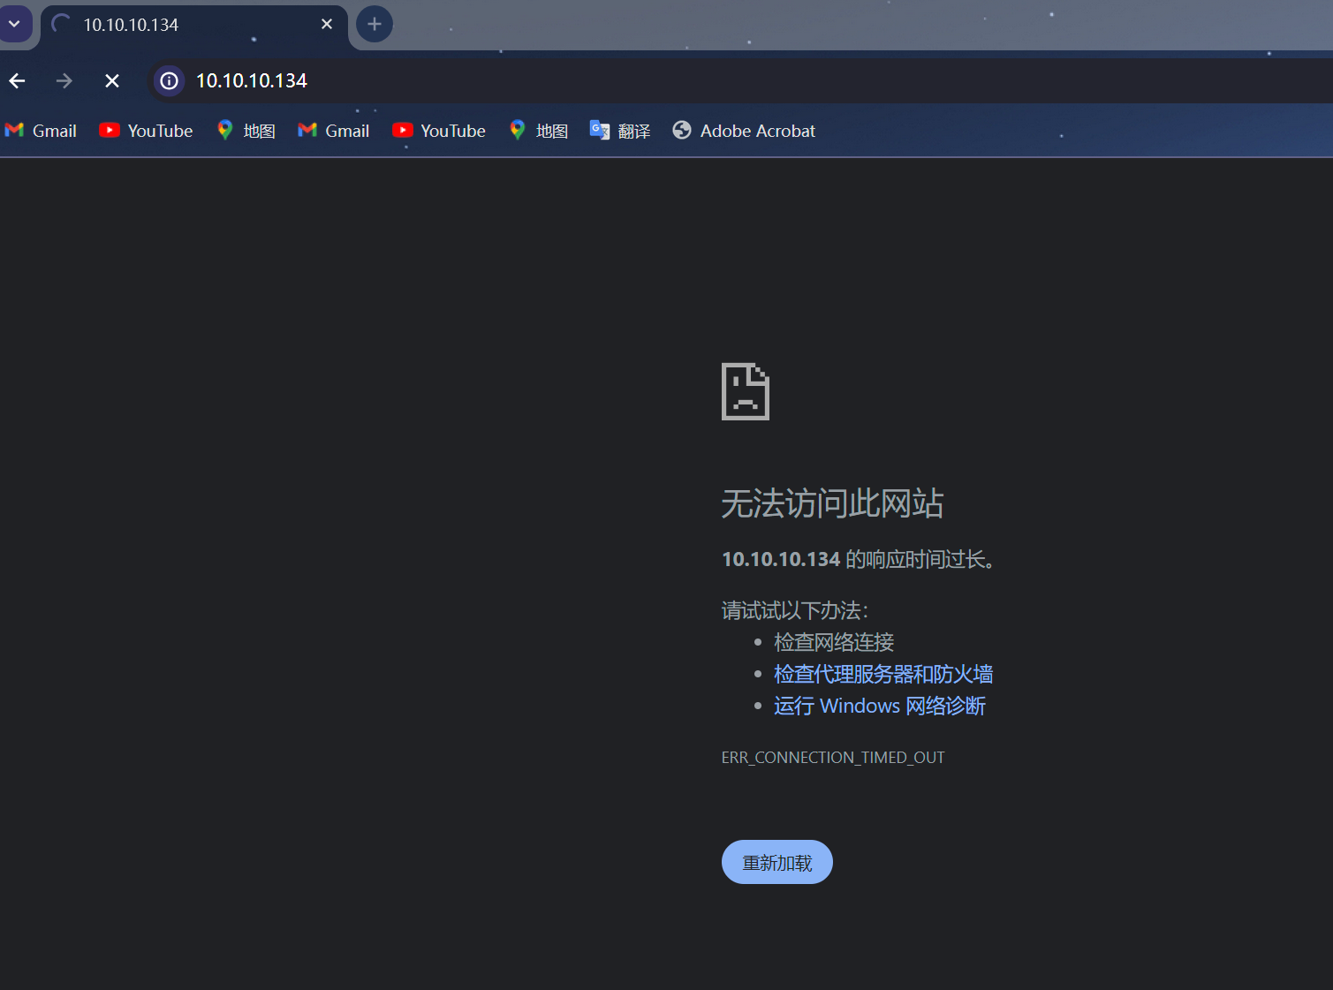This screenshot has width=1333, height=990.
Task: Click the forward navigation arrow
Action: point(64,81)
